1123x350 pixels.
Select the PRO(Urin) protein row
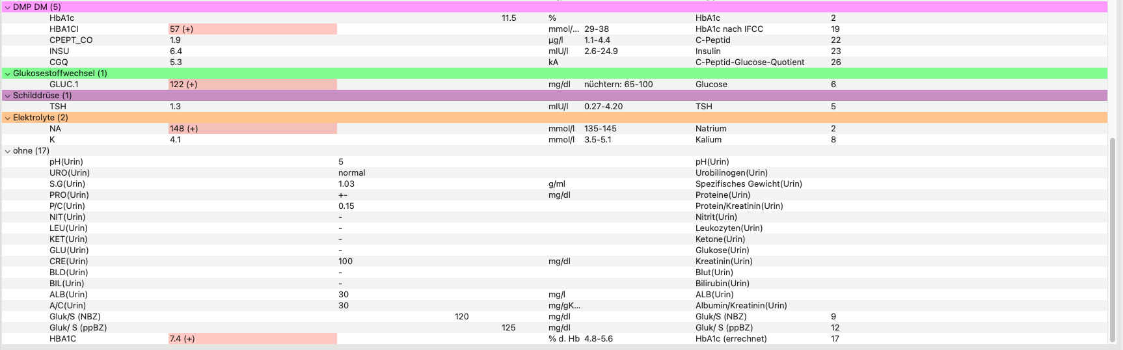point(554,195)
